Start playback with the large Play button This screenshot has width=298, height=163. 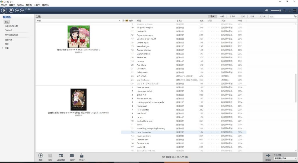click(x=4, y=10)
